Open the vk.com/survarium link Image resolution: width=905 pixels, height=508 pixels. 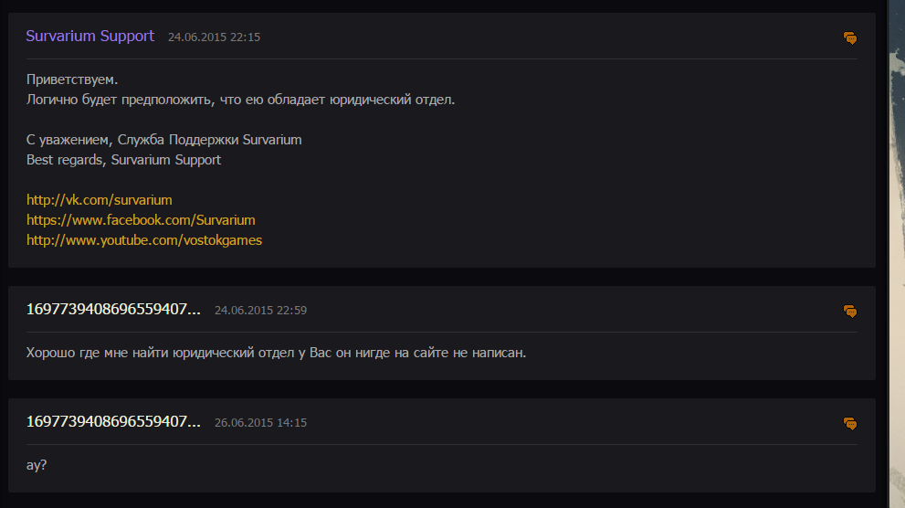[100, 199]
